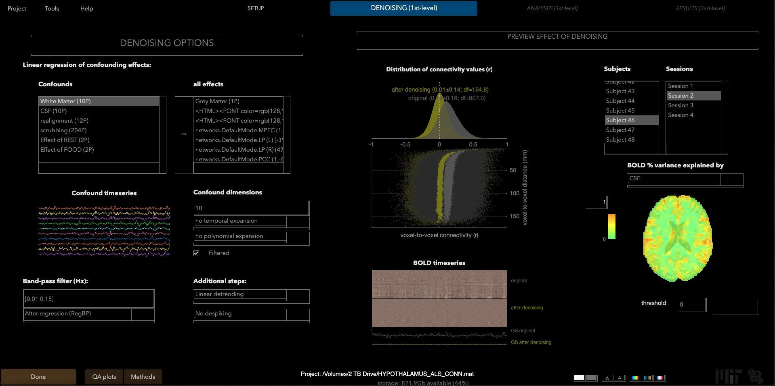Click the band-pass filter input field
This screenshot has width=775, height=386.
click(x=88, y=299)
